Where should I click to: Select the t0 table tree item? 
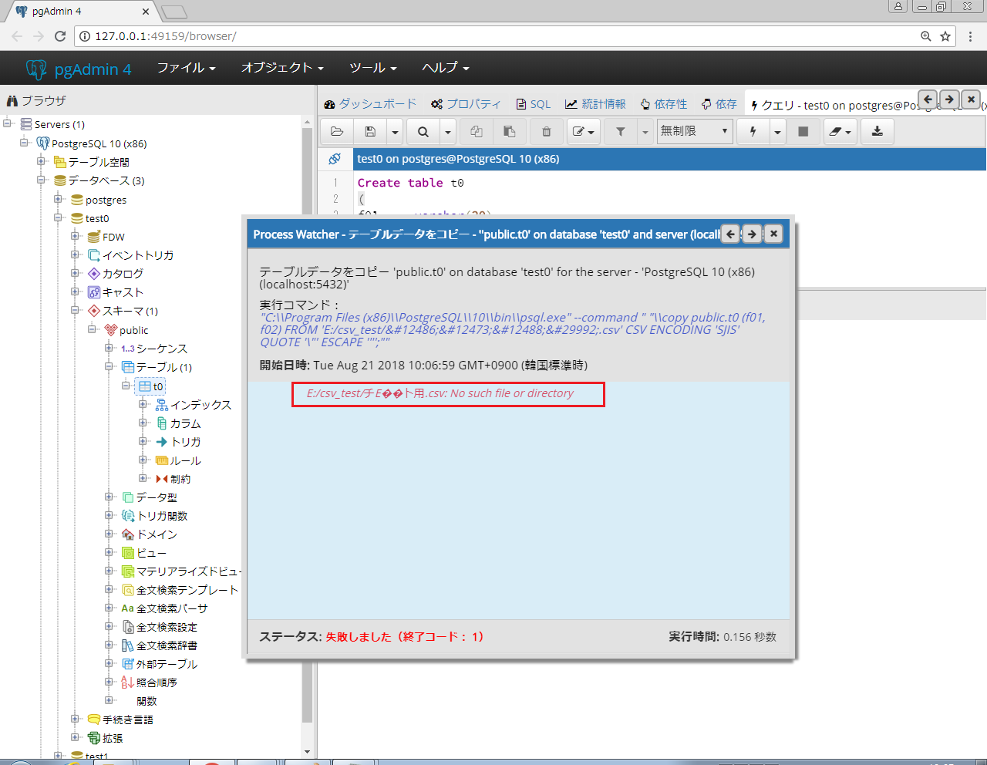click(158, 386)
